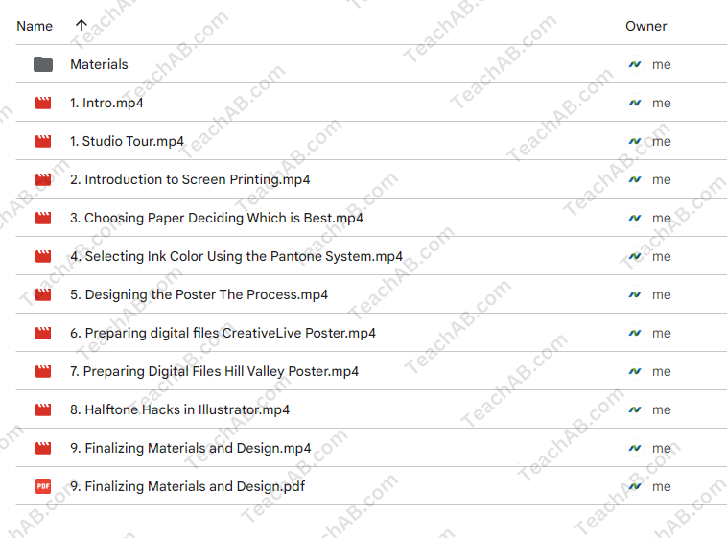Click owner 'me' in 1. Intro.mp4 row
727x538 pixels.
pos(661,104)
